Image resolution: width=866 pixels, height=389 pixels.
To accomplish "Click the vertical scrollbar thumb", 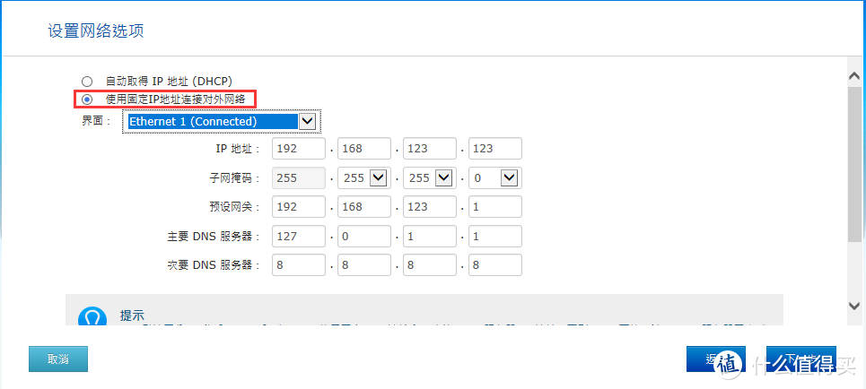I will tap(854, 161).
